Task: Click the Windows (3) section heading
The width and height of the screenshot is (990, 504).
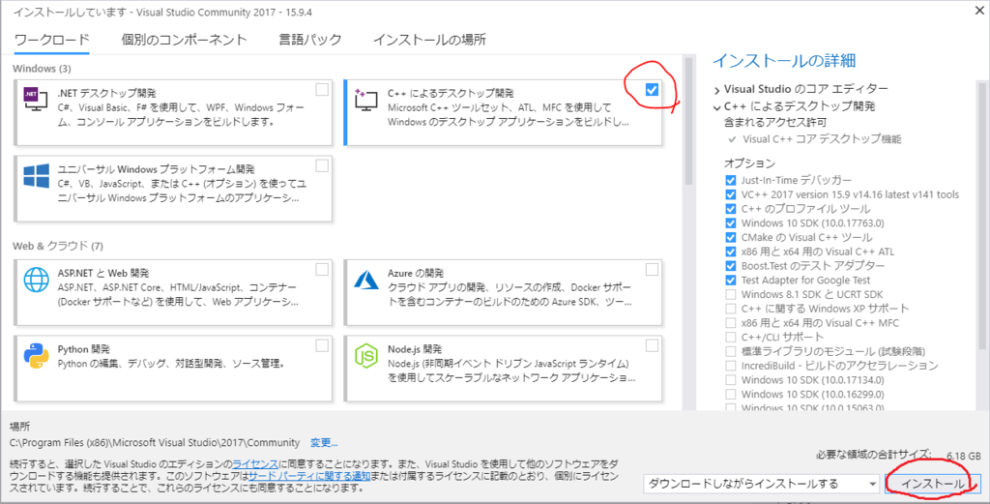Action: 42,68
